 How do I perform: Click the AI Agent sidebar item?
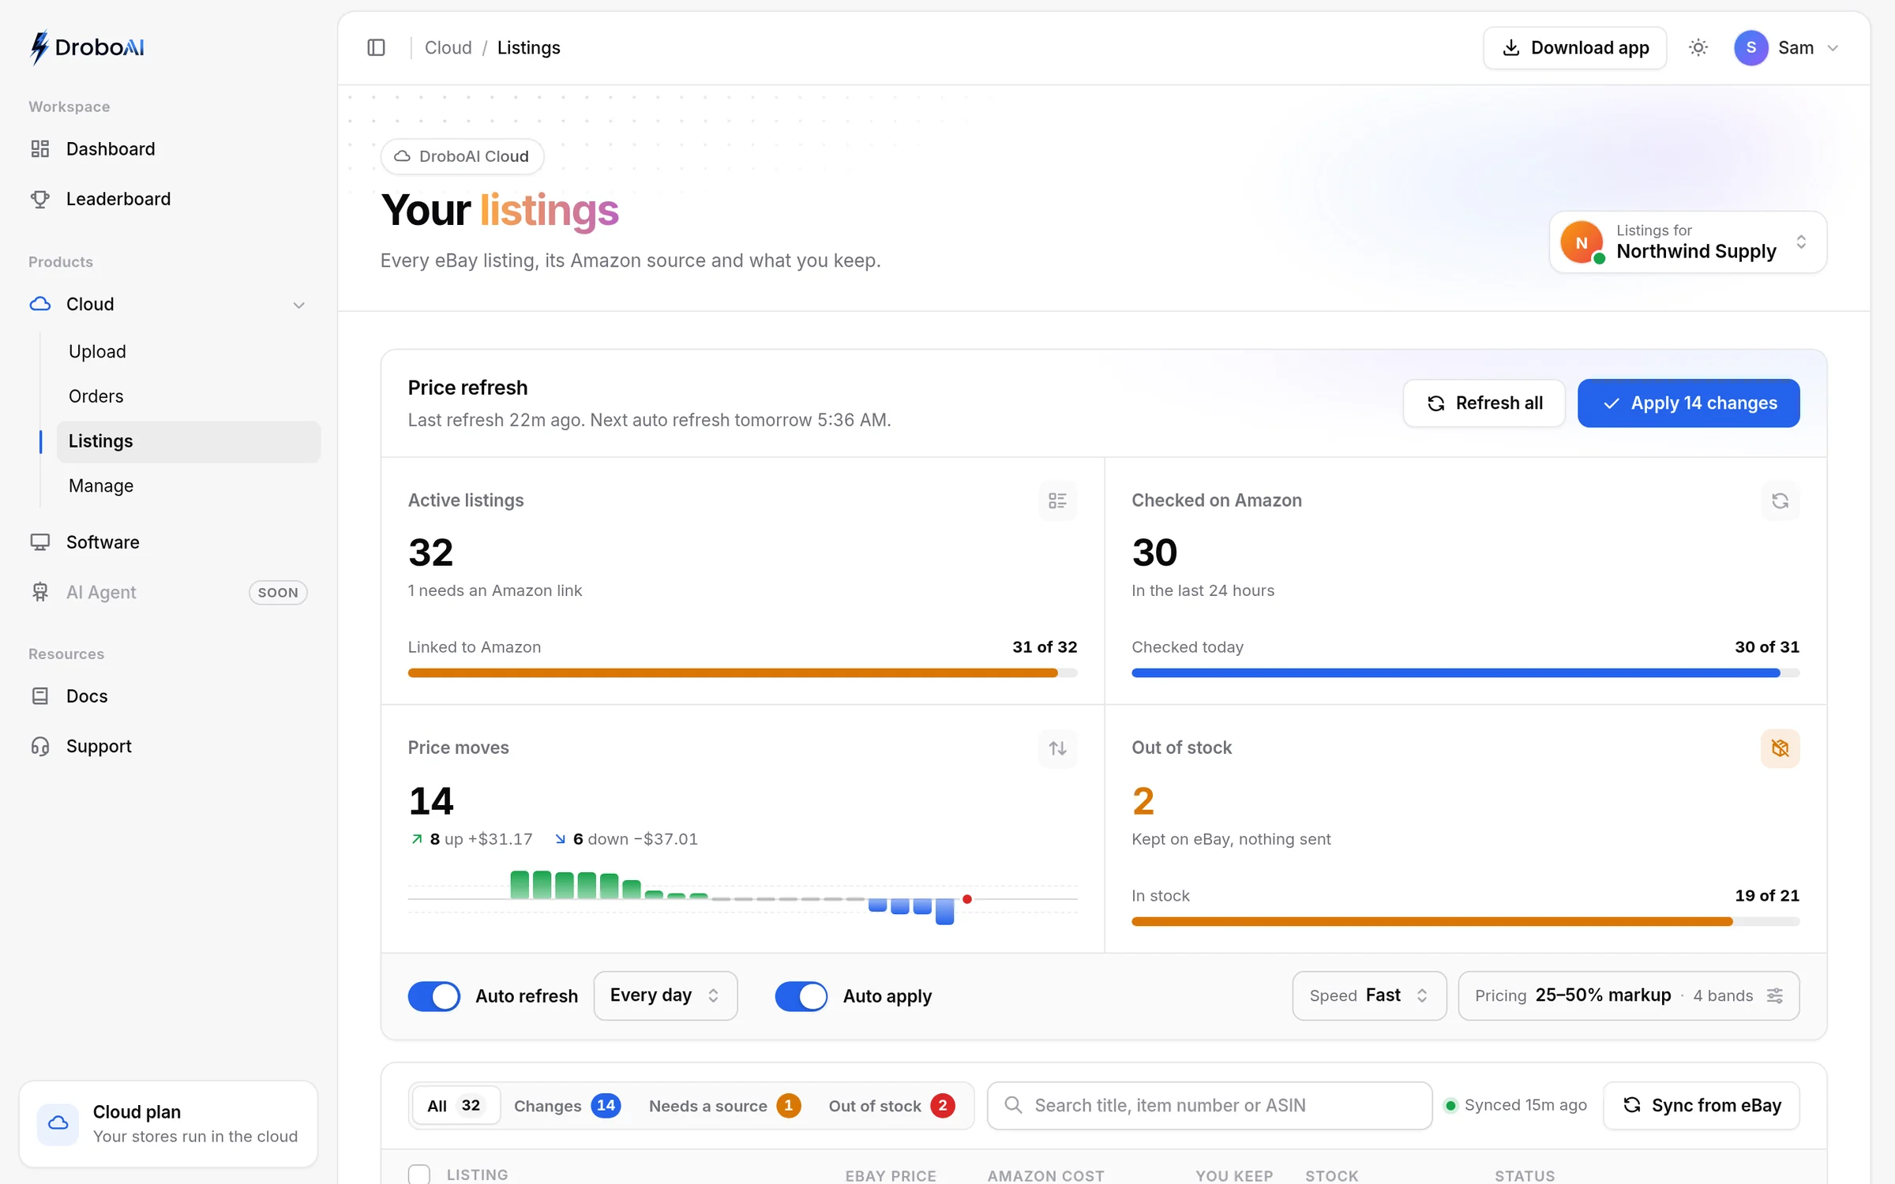(167, 593)
